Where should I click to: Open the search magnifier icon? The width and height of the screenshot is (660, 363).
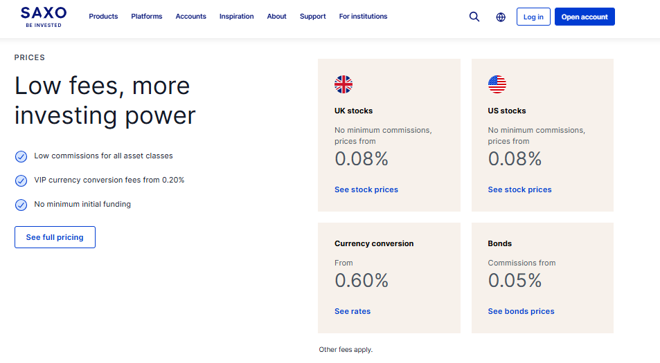click(474, 17)
